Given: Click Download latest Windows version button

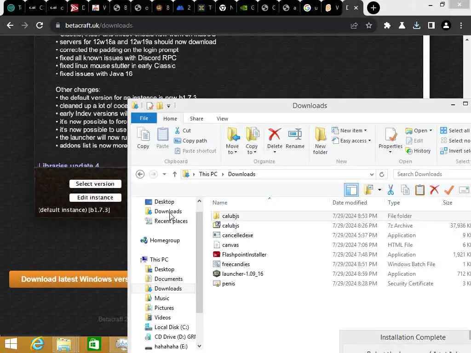Looking at the screenshot, I should point(69,279).
